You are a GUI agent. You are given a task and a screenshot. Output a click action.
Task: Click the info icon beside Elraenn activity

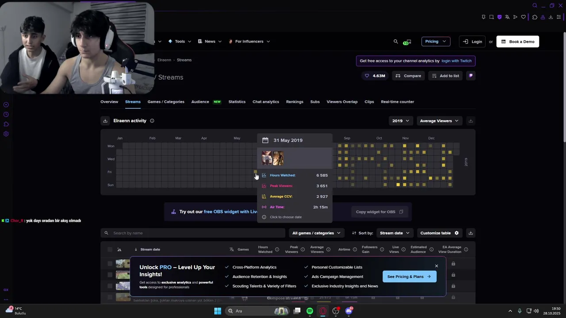[152, 121]
